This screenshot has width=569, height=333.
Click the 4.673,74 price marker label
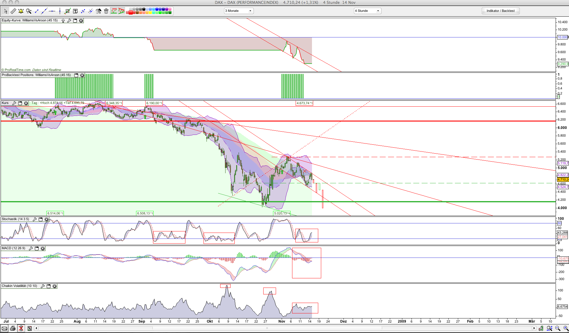click(304, 103)
